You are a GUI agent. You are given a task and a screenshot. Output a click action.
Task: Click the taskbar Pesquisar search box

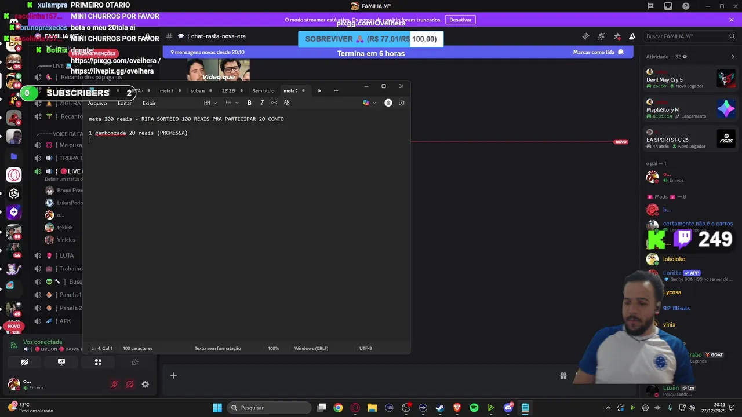coord(268,408)
